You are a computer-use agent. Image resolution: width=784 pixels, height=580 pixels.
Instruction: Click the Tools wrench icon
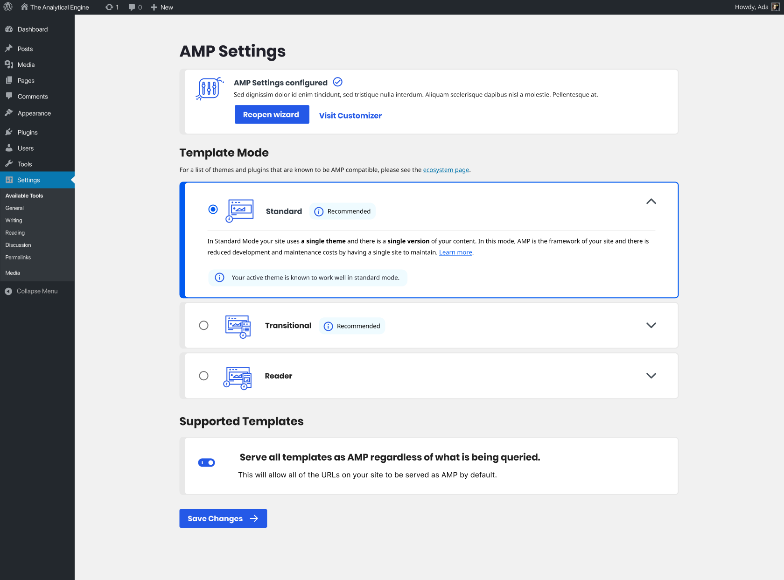point(9,164)
